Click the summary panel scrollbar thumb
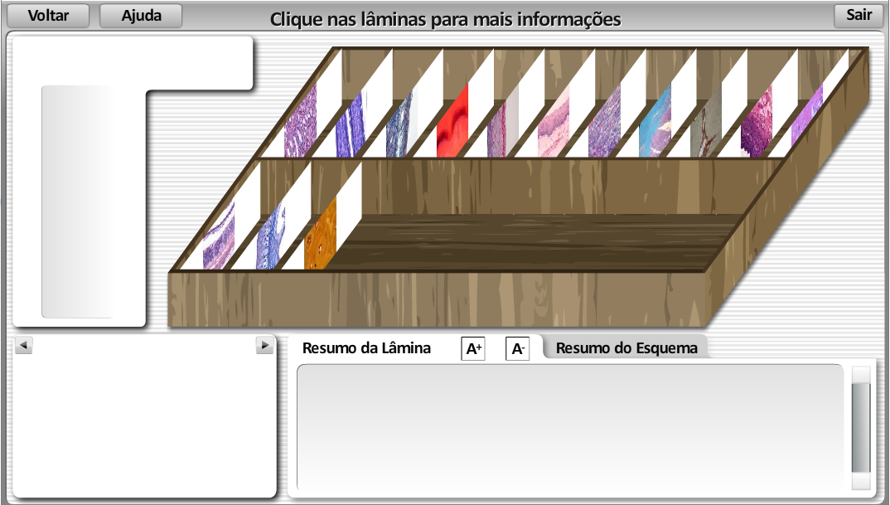The width and height of the screenshot is (890, 505). pos(861,426)
